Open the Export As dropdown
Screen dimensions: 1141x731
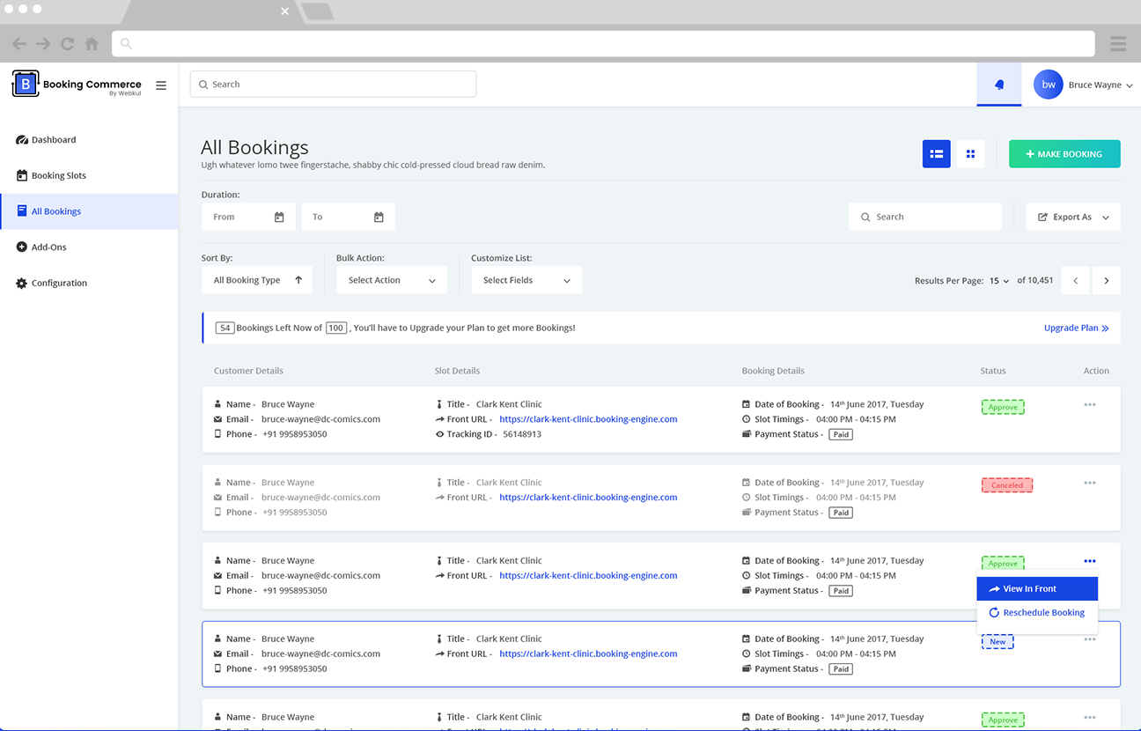click(x=1073, y=217)
